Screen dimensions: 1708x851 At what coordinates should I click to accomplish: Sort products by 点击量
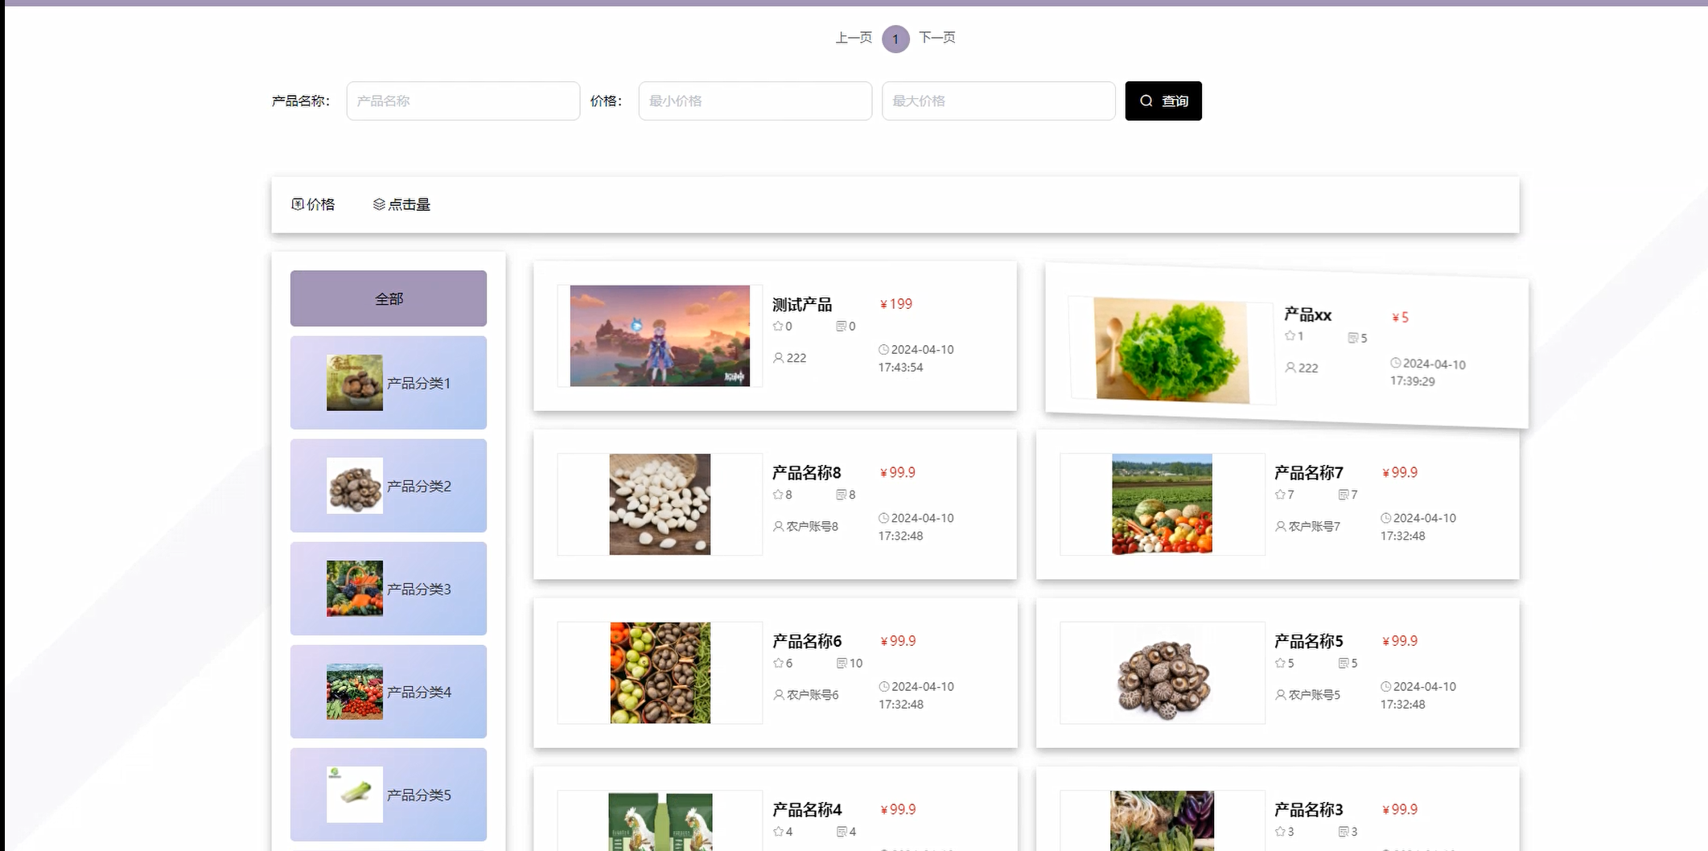pos(401,204)
